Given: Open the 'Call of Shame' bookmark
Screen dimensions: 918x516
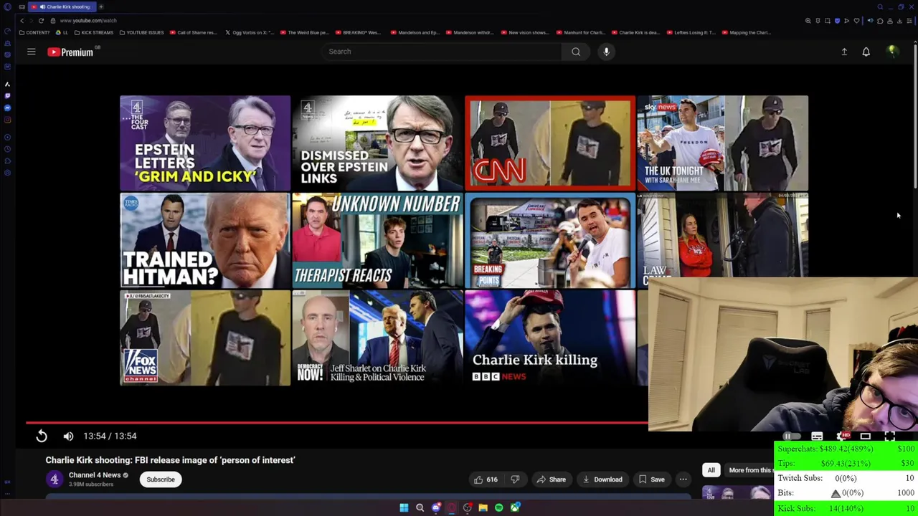Looking at the screenshot, I should [194, 32].
